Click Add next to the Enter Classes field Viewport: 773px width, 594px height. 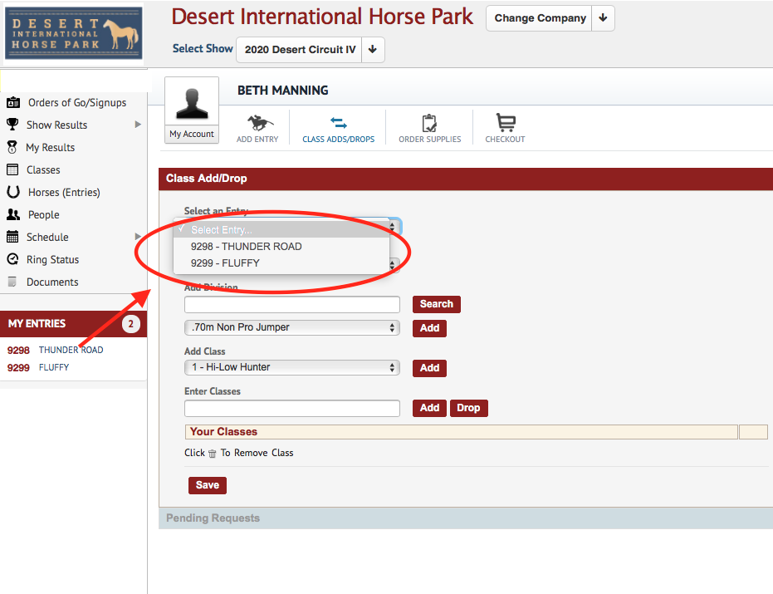coord(429,408)
